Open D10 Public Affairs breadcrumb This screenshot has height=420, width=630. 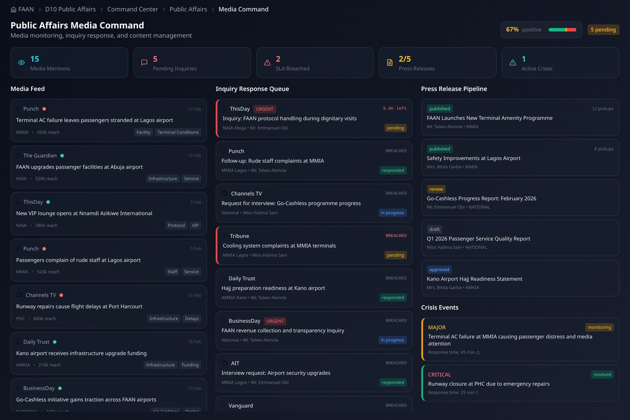coord(71,9)
